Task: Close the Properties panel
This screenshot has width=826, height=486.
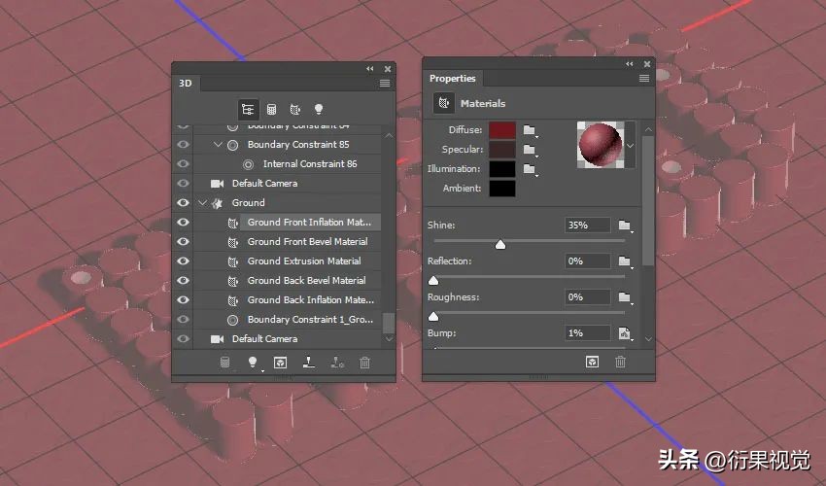Action: coord(647,64)
